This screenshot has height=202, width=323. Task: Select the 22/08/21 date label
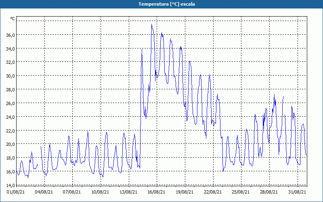pyautogui.click(x=213, y=192)
